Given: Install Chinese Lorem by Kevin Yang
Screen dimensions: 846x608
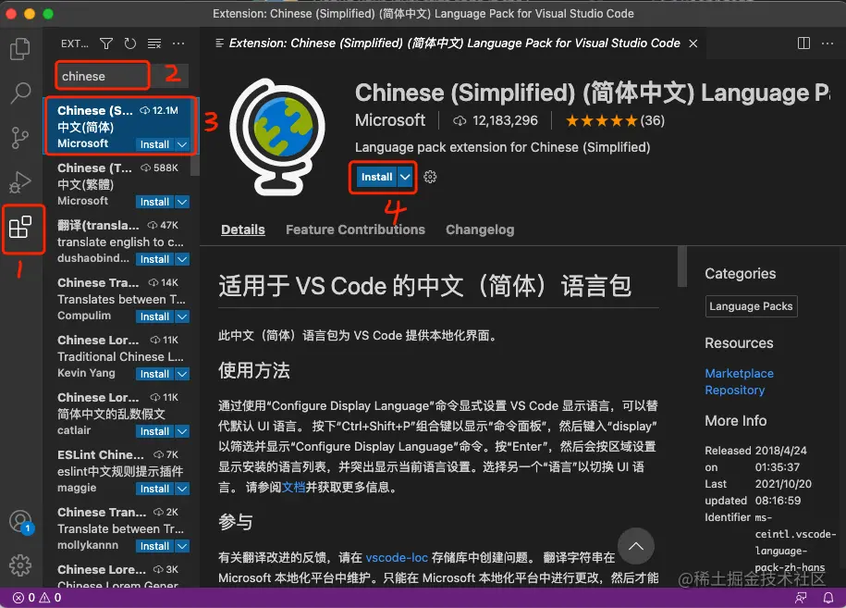Looking at the screenshot, I should (154, 374).
